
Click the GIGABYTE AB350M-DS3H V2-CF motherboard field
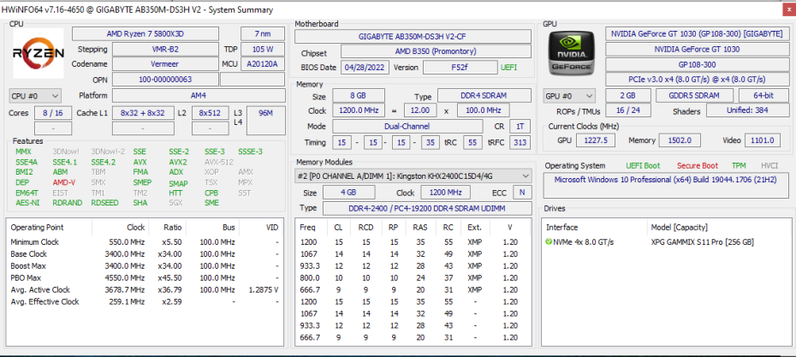click(x=414, y=36)
